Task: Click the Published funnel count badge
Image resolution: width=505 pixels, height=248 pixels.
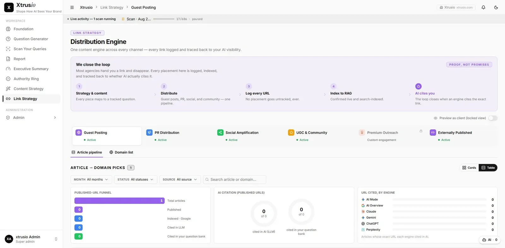Action: pos(79,210)
